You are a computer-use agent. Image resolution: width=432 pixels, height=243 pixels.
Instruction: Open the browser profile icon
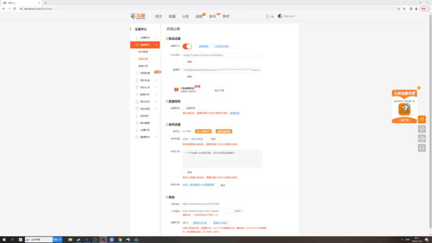(416, 9)
